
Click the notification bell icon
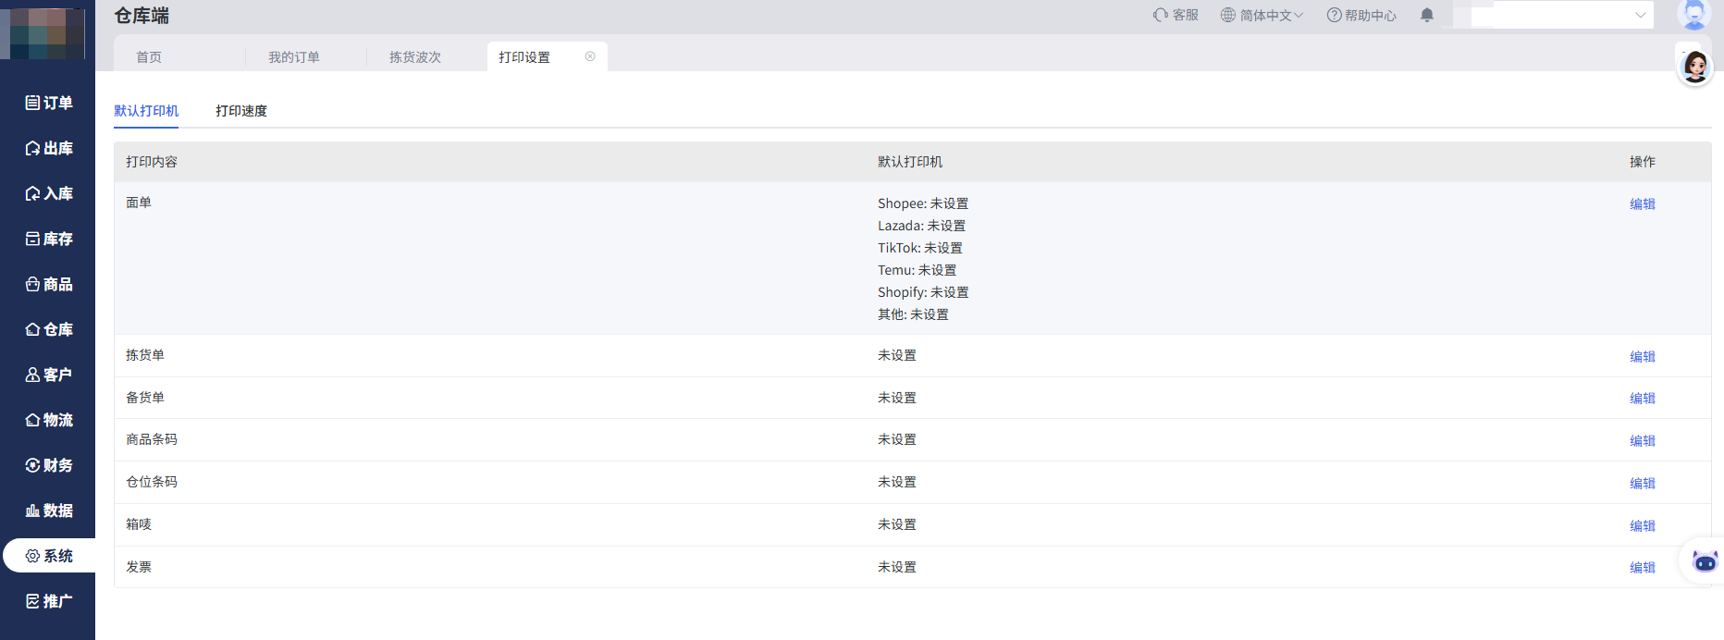coord(1426,15)
